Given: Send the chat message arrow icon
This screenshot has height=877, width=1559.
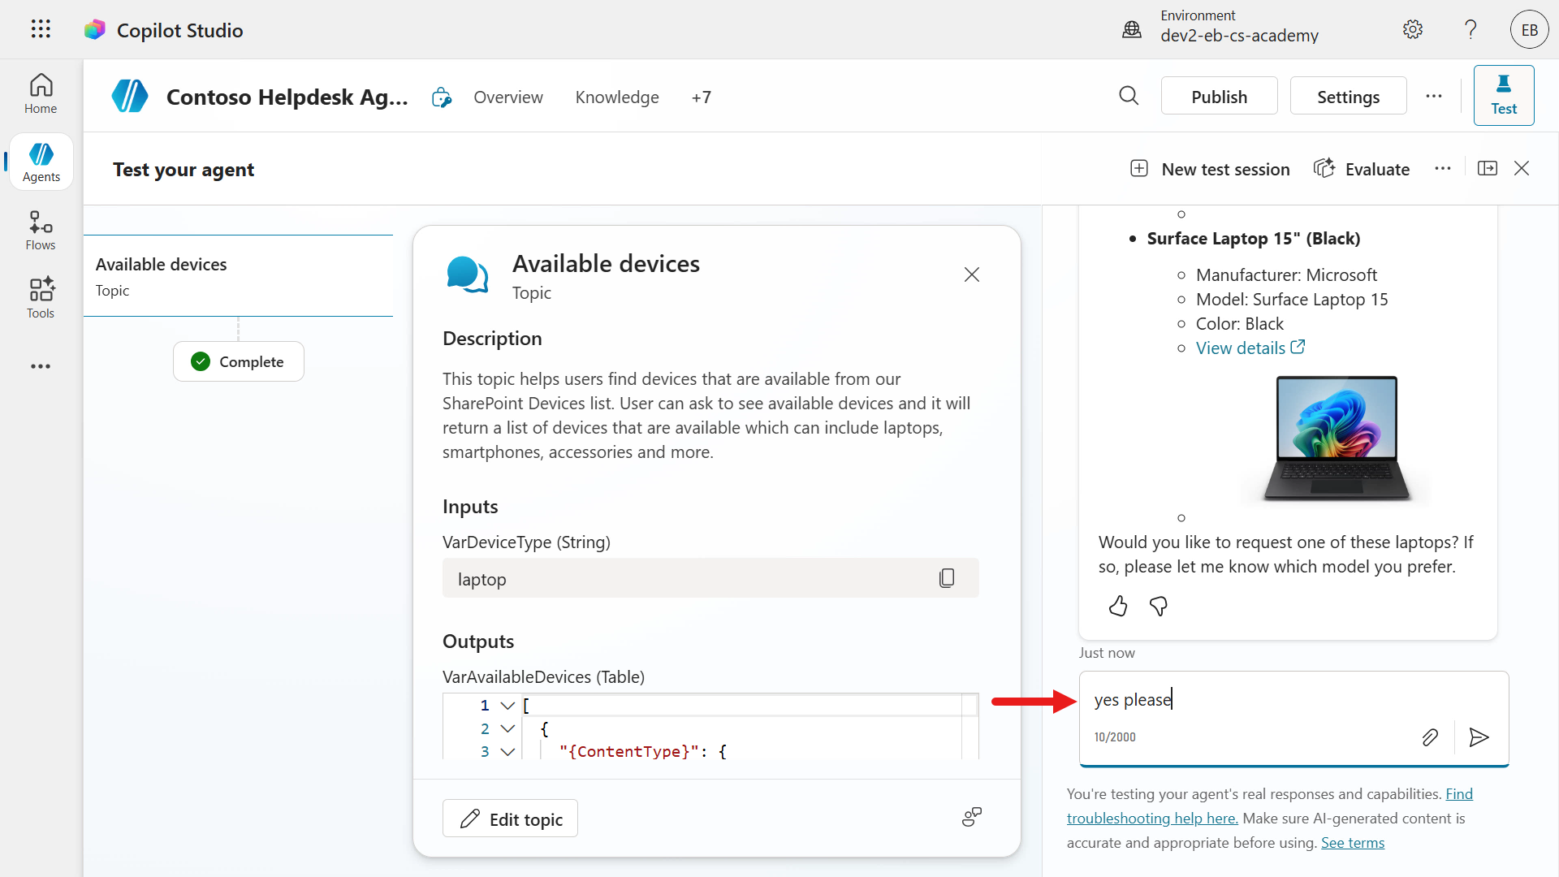Looking at the screenshot, I should click(1479, 737).
